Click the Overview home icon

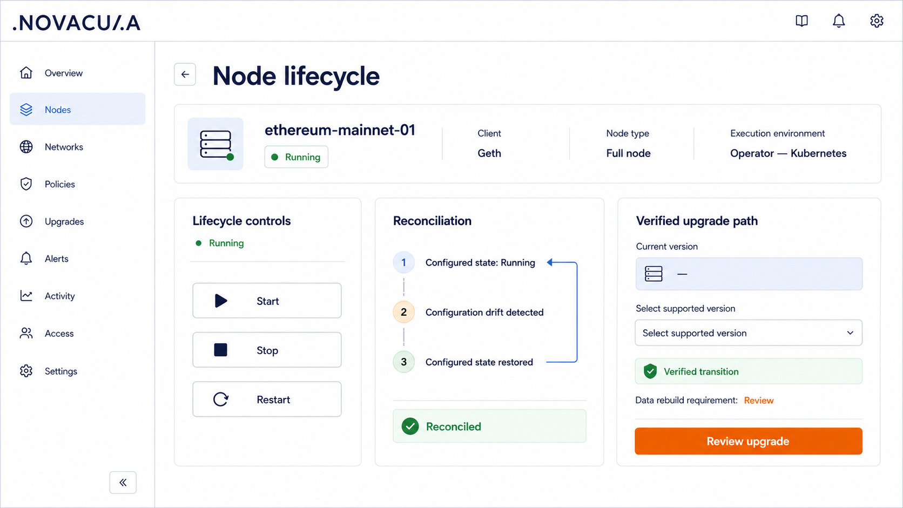tap(26, 73)
